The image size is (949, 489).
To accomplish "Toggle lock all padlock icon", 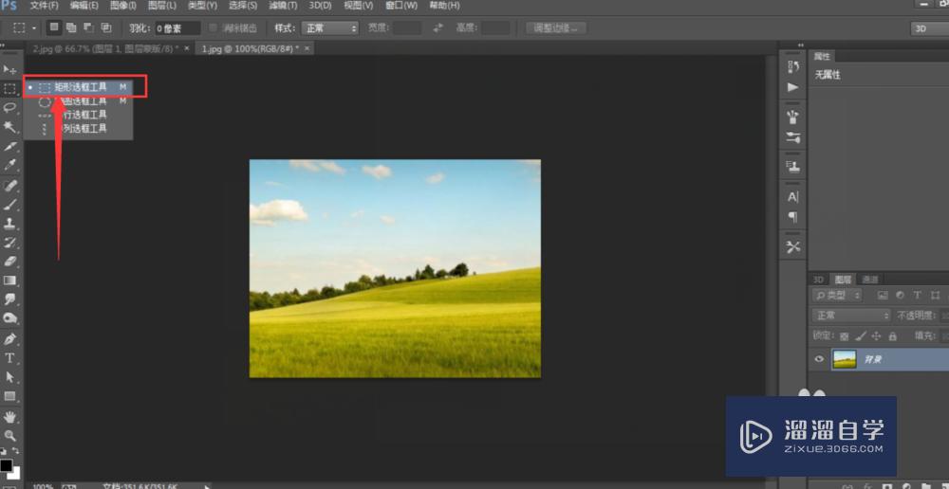I will (x=892, y=336).
